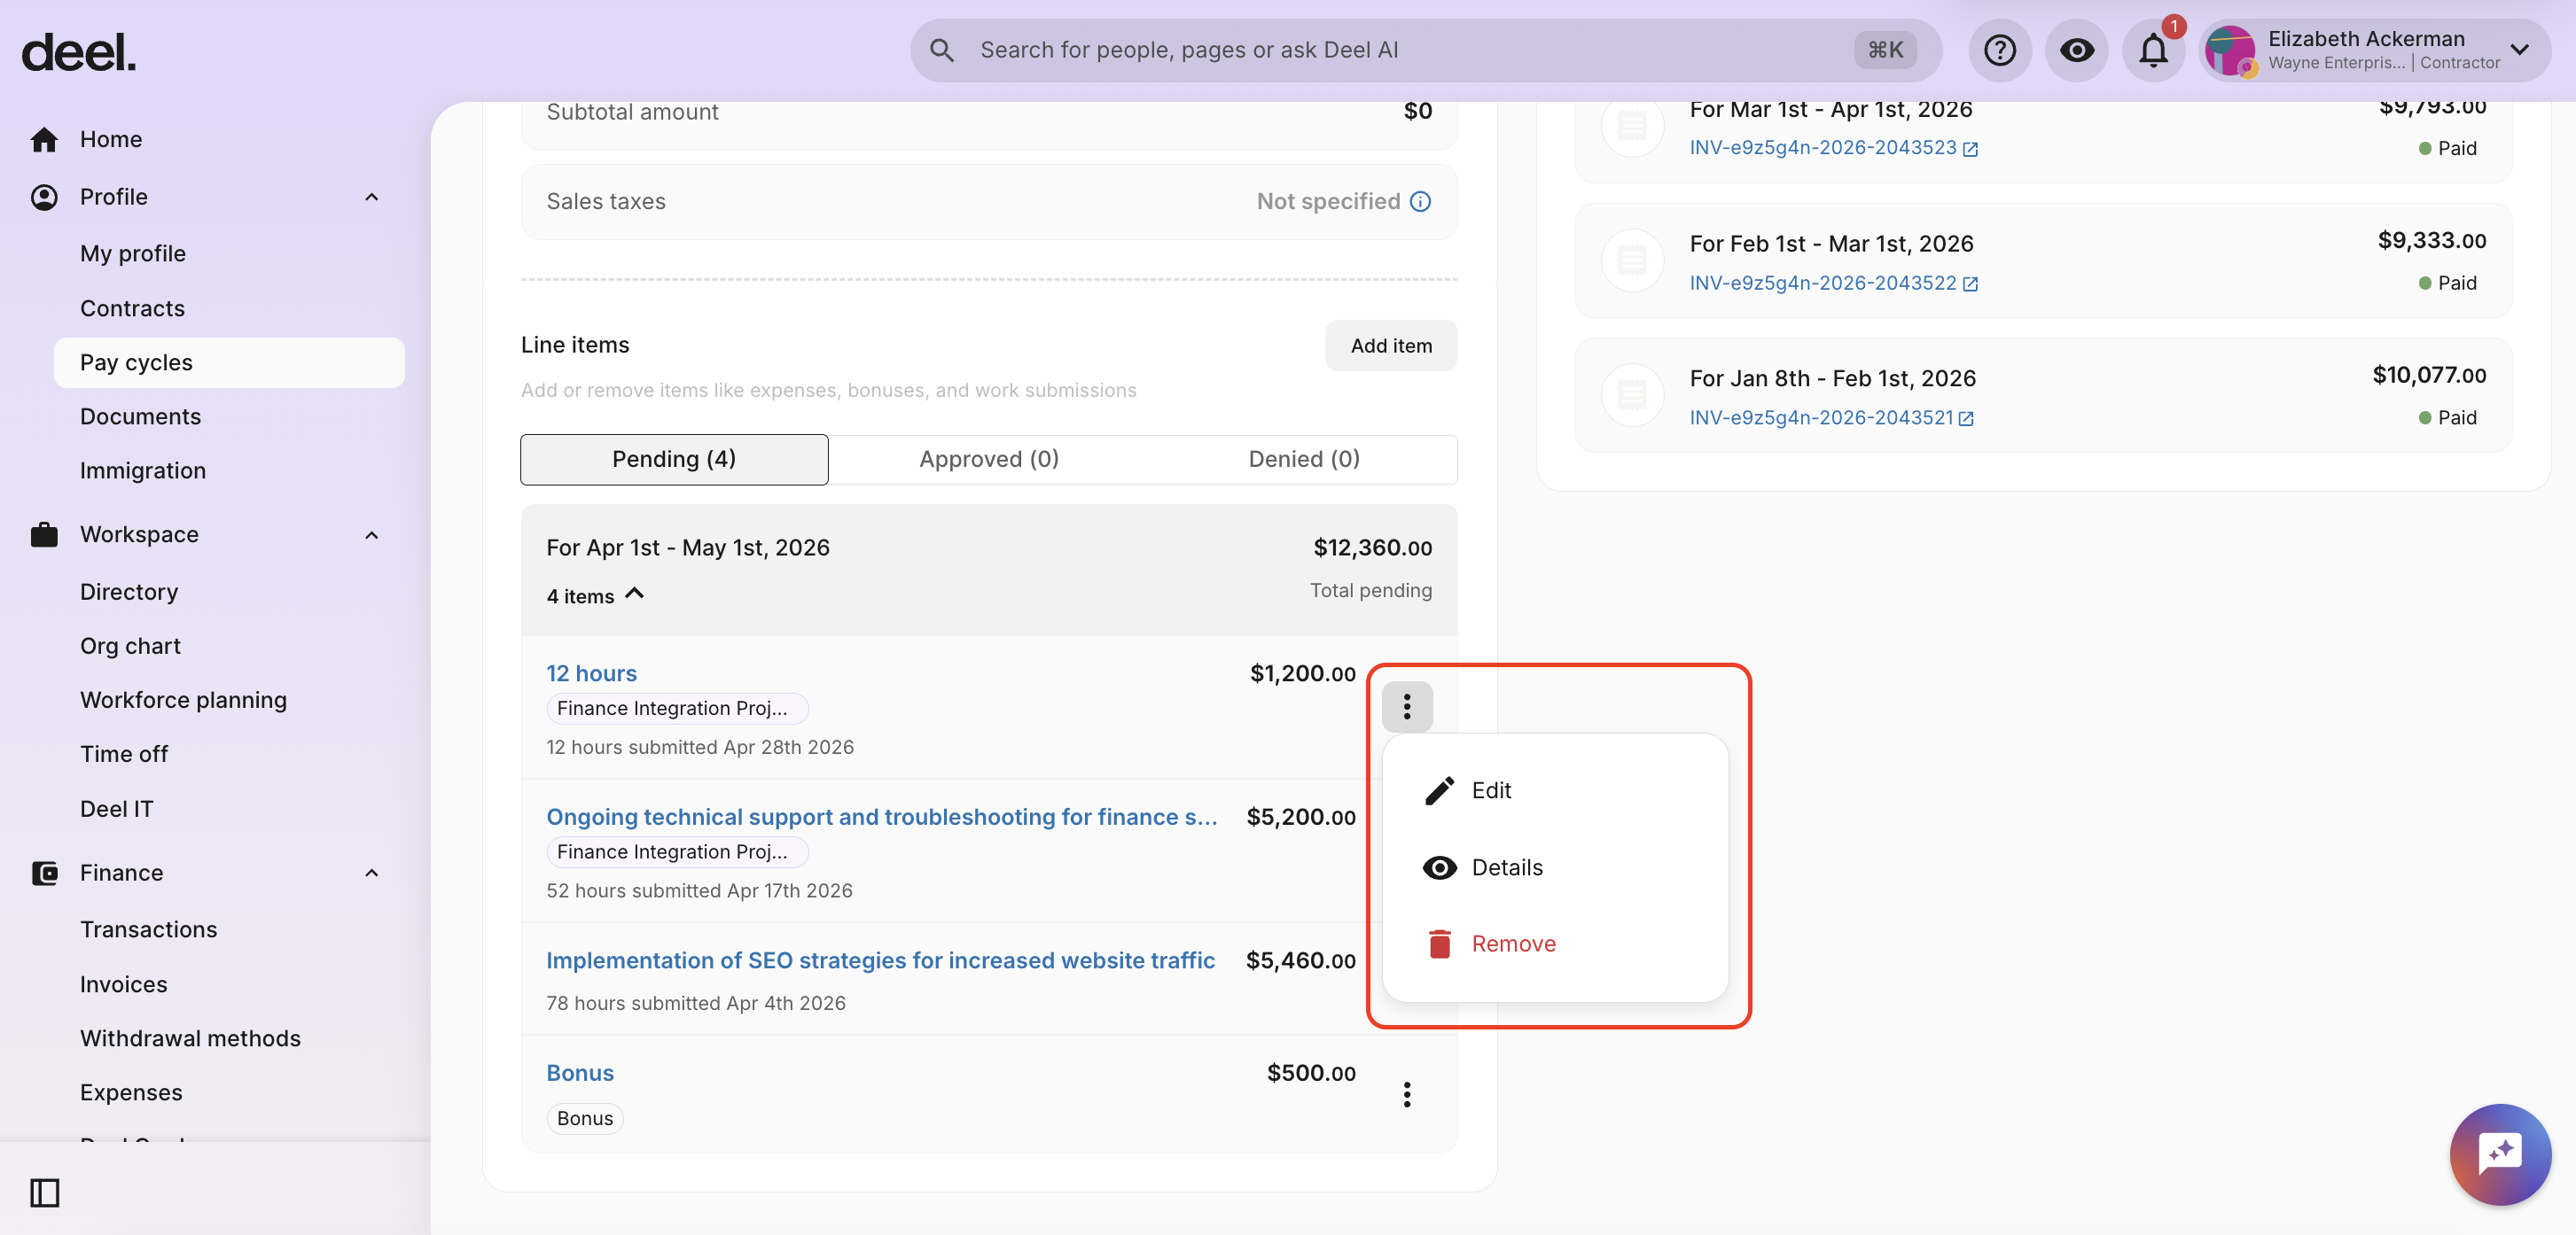Open the notifications bell

point(2153,50)
